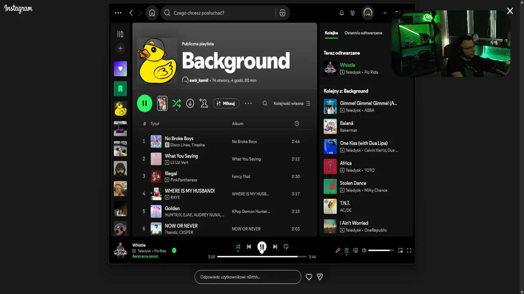Viewport: 524px width, 294px height.
Task: Open the green bookmark episodes tile
Action: [120, 89]
